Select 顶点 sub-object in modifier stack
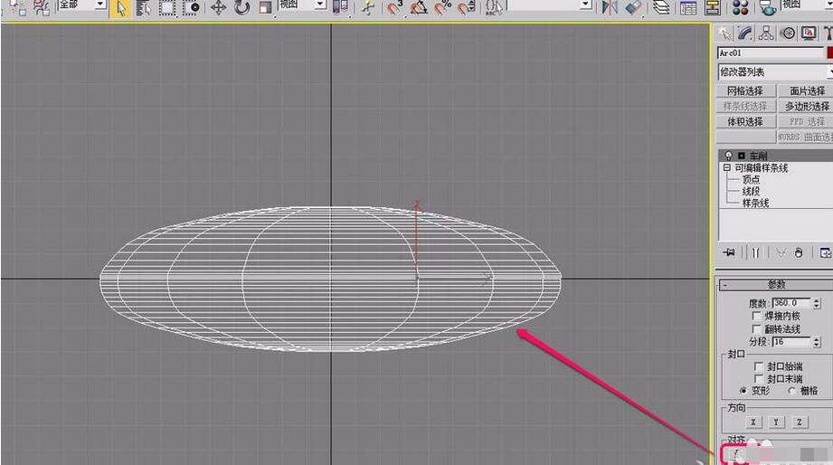The image size is (833, 465). [751, 179]
